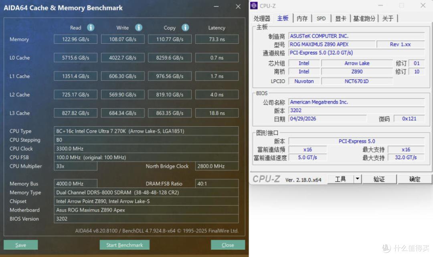
Task: Open the 工具 dropdown arrow in CPU-Z
Action: coord(357,179)
